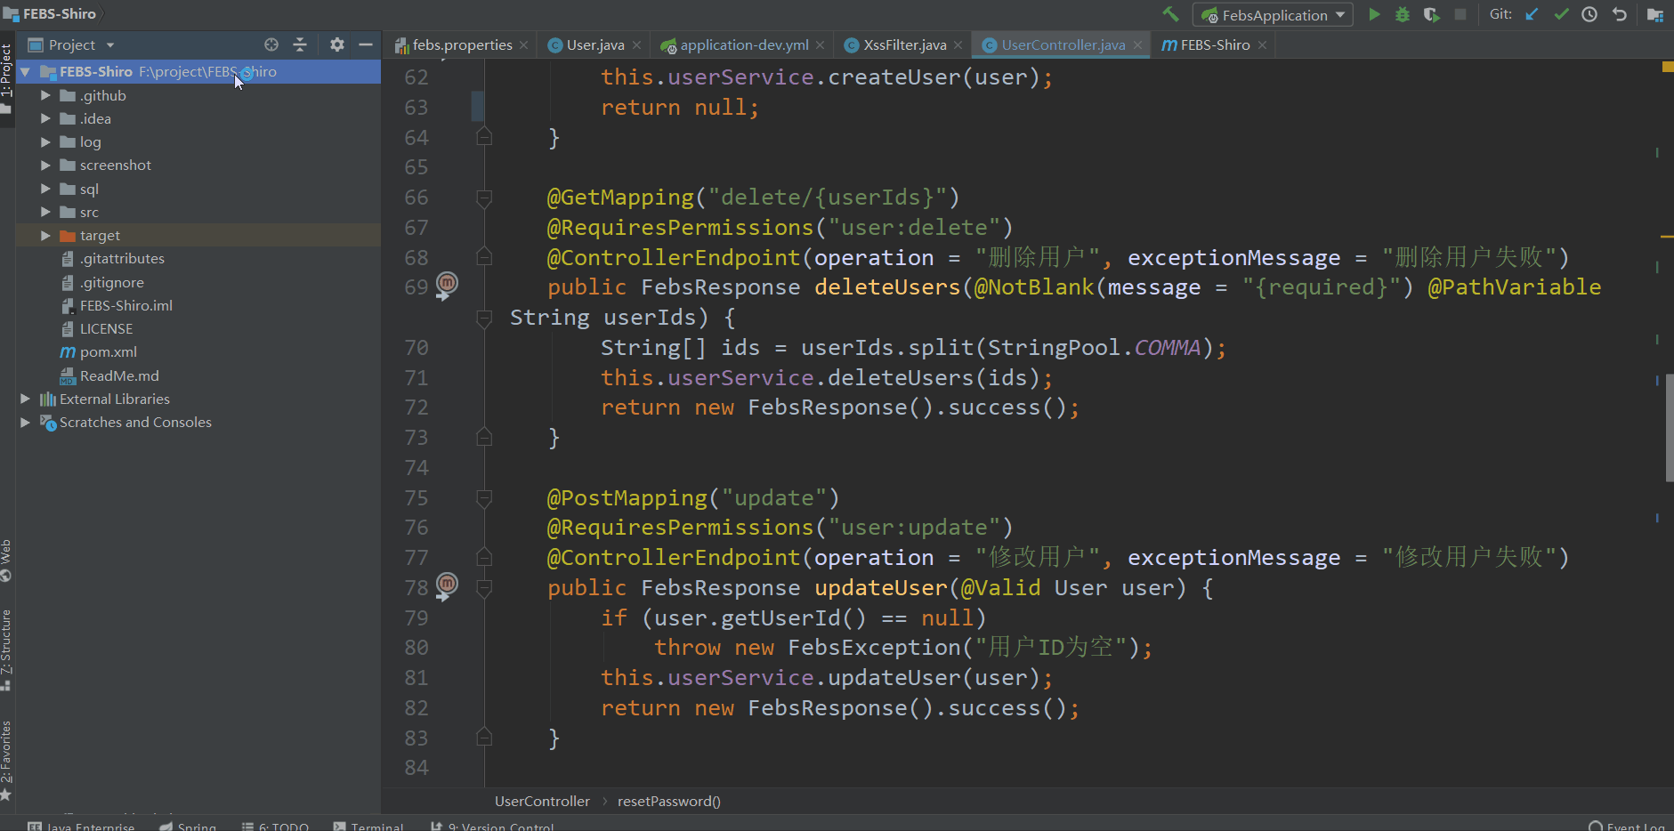Screen dimensions: 1674x831
Task: Expand the src folder in project tree
Action: [45, 213]
